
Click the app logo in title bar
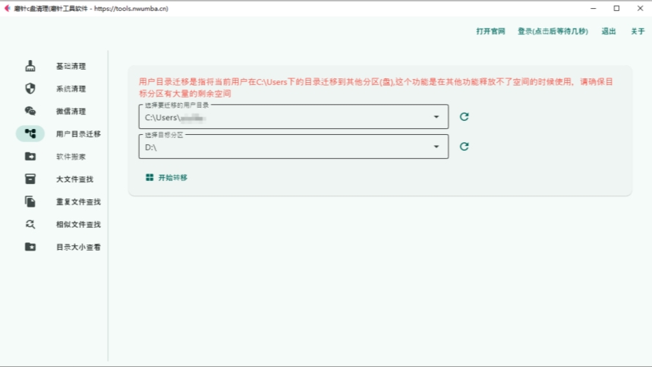[7, 8]
